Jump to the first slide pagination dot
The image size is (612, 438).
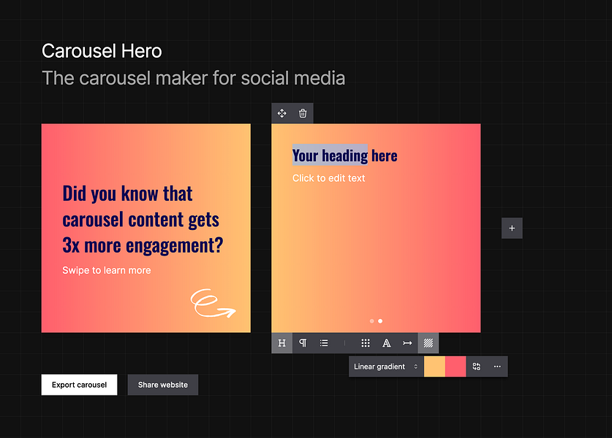[371, 320]
